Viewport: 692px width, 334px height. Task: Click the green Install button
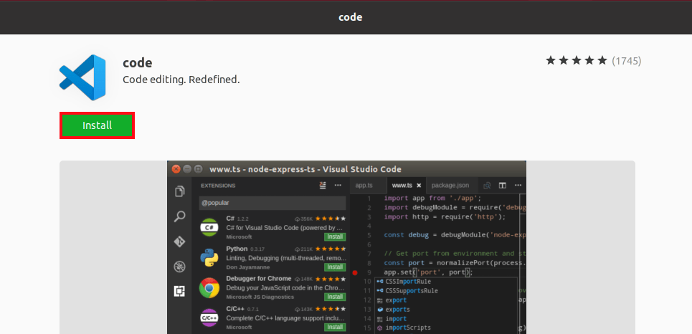(x=97, y=125)
